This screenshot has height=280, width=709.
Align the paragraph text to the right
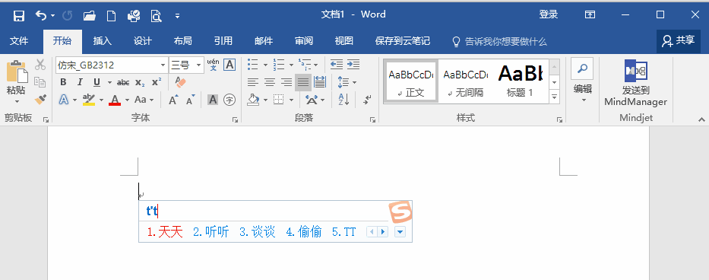click(x=286, y=82)
